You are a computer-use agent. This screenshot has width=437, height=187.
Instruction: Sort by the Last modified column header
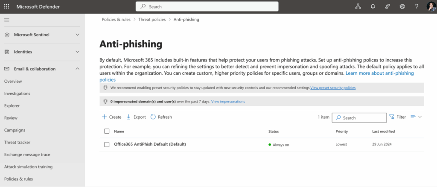(x=384, y=131)
